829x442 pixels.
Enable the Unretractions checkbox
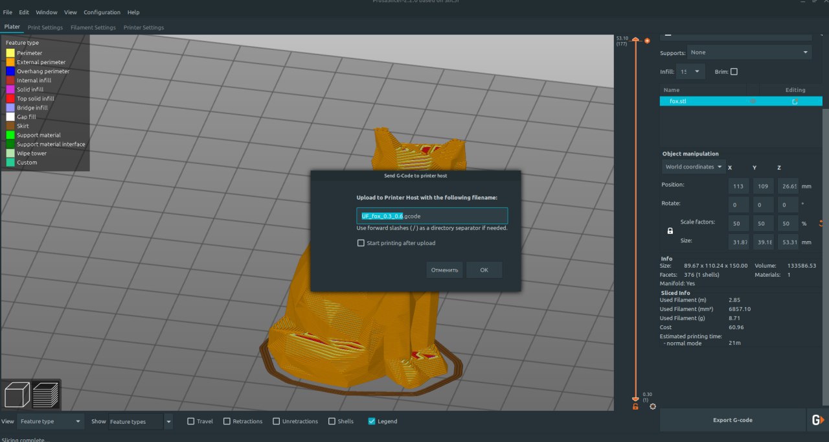[277, 421]
